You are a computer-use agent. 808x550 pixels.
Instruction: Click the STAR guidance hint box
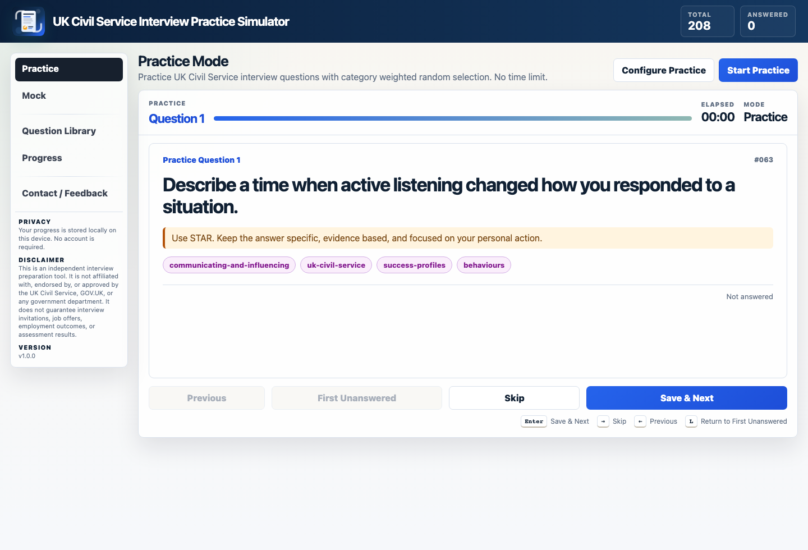pos(468,238)
